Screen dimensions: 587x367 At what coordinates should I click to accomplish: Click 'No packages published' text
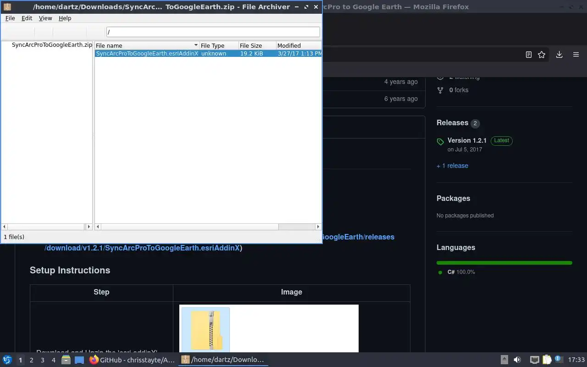pos(465,215)
